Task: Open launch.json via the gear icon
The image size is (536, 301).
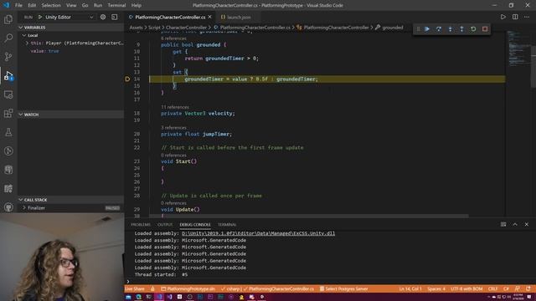Action: [x=103, y=17]
